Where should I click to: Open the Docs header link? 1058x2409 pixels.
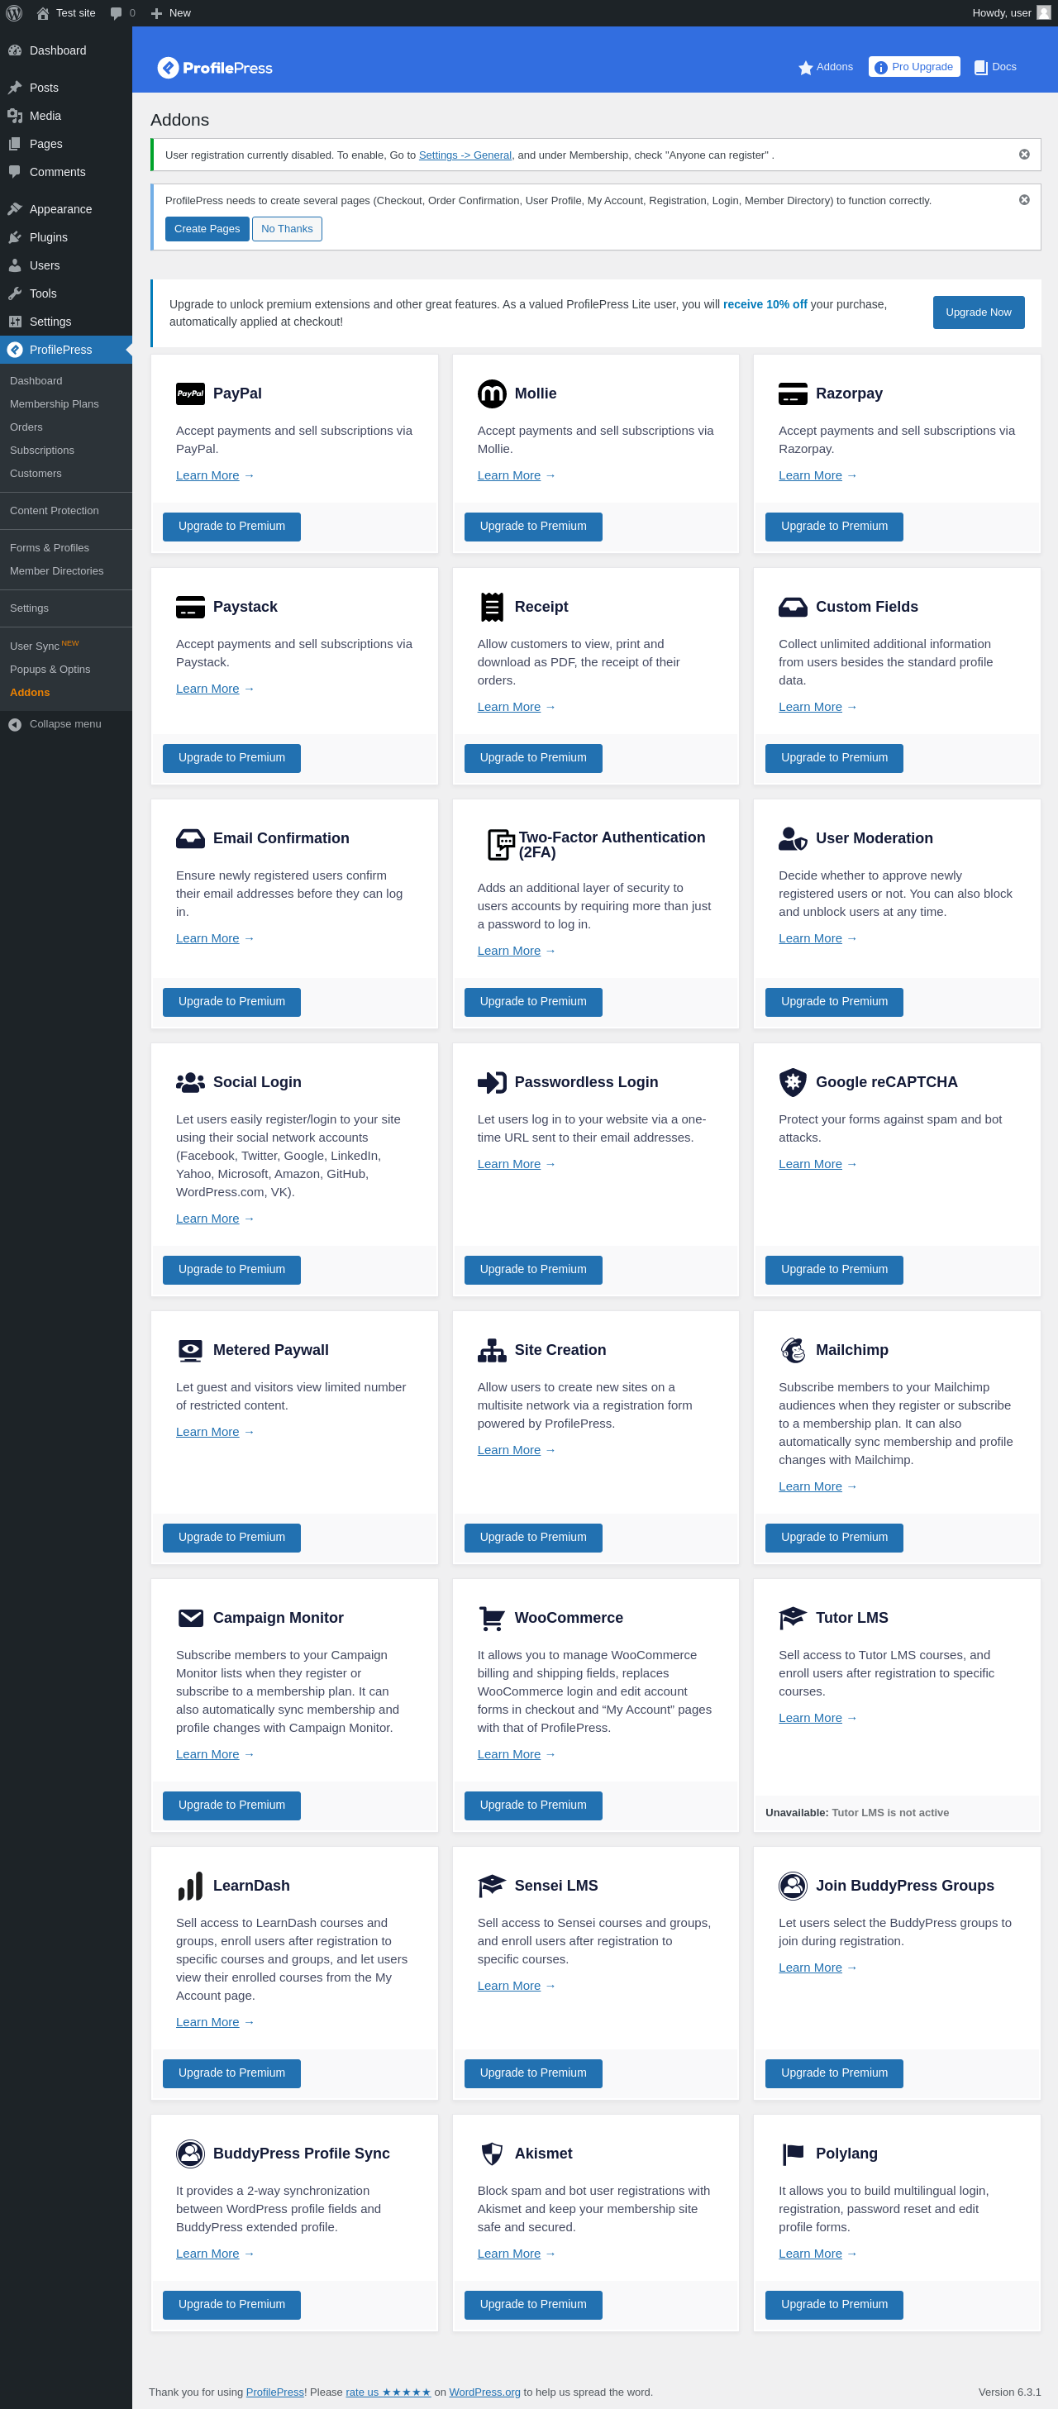pos(995,67)
